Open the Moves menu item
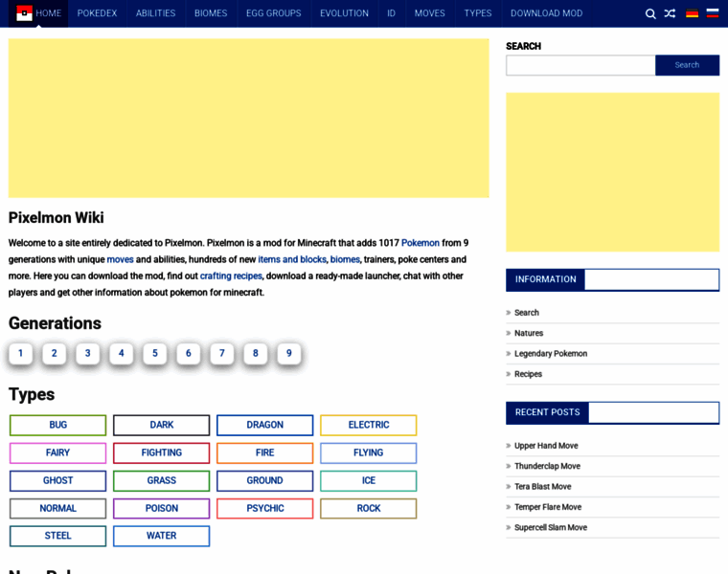 coord(429,13)
